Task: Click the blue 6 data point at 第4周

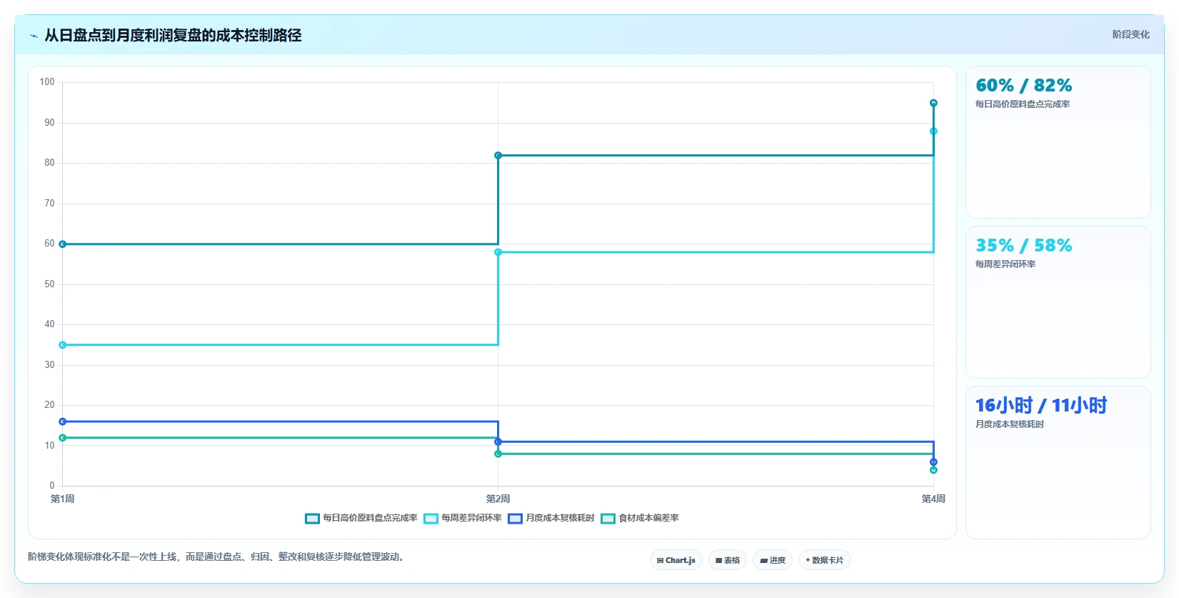Action: tap(933, 462)
